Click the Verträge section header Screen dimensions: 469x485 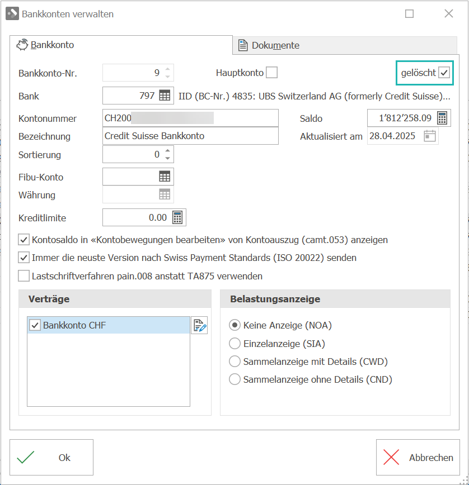(x=115, y=299)
